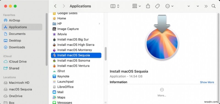The height and width of the screenshot is (104, 220).
Task: Click the file list column scrollbar
Action: point(106,54)
